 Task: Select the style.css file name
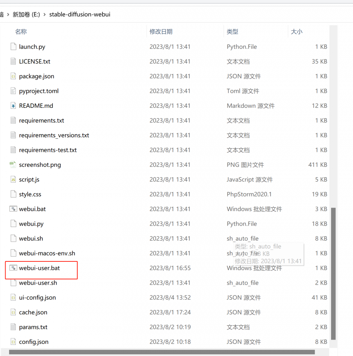point(30,194)
